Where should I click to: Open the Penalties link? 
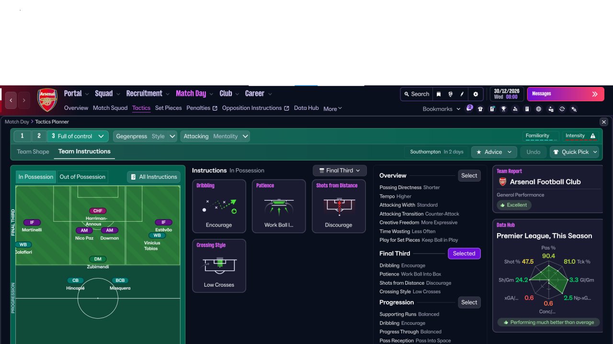[202, 108]
